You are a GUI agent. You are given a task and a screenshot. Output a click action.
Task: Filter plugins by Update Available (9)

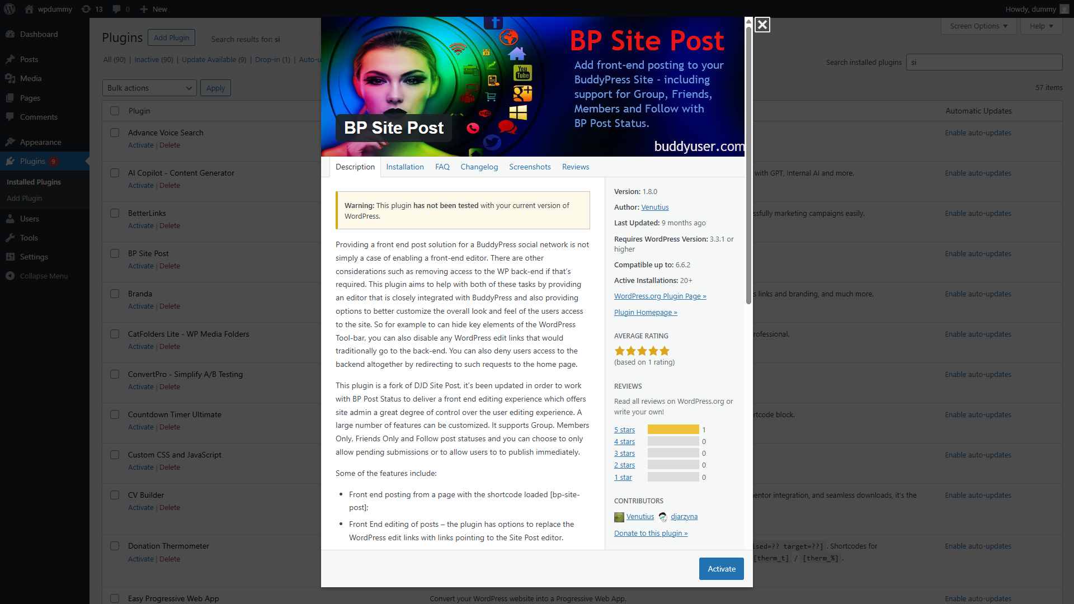214,60
